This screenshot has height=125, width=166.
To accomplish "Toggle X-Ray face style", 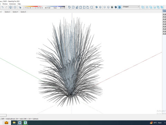I will click(96, 7).
